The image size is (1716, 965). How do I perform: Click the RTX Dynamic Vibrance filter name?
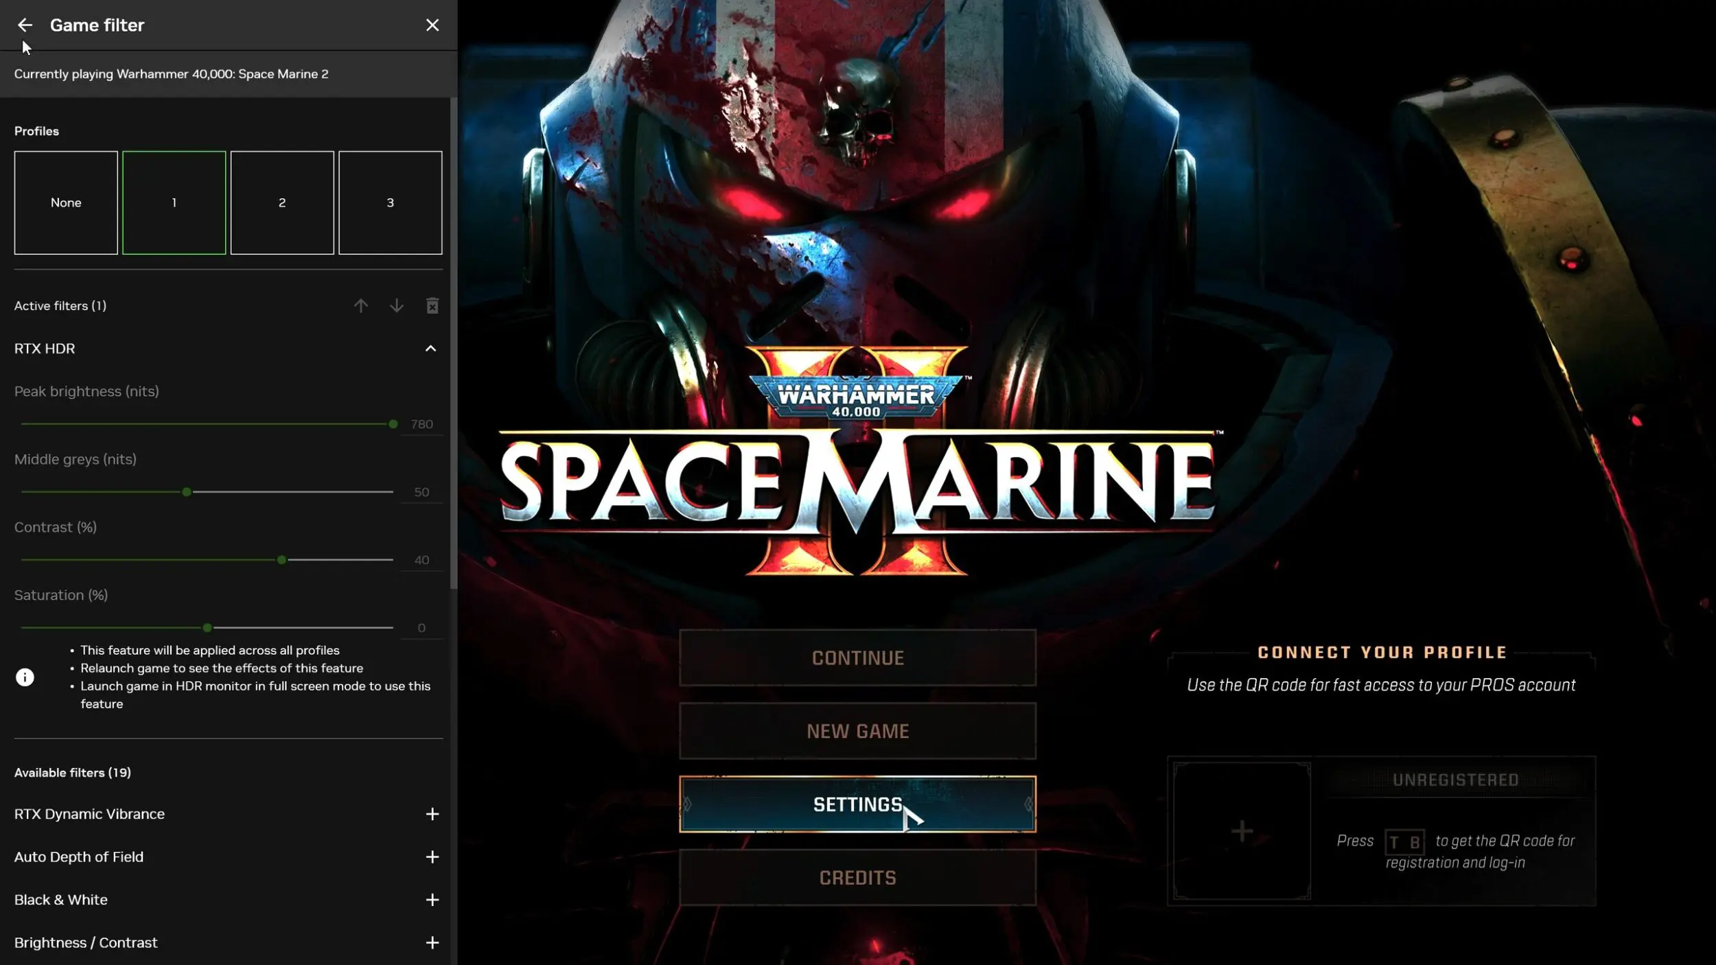(89, 814)
